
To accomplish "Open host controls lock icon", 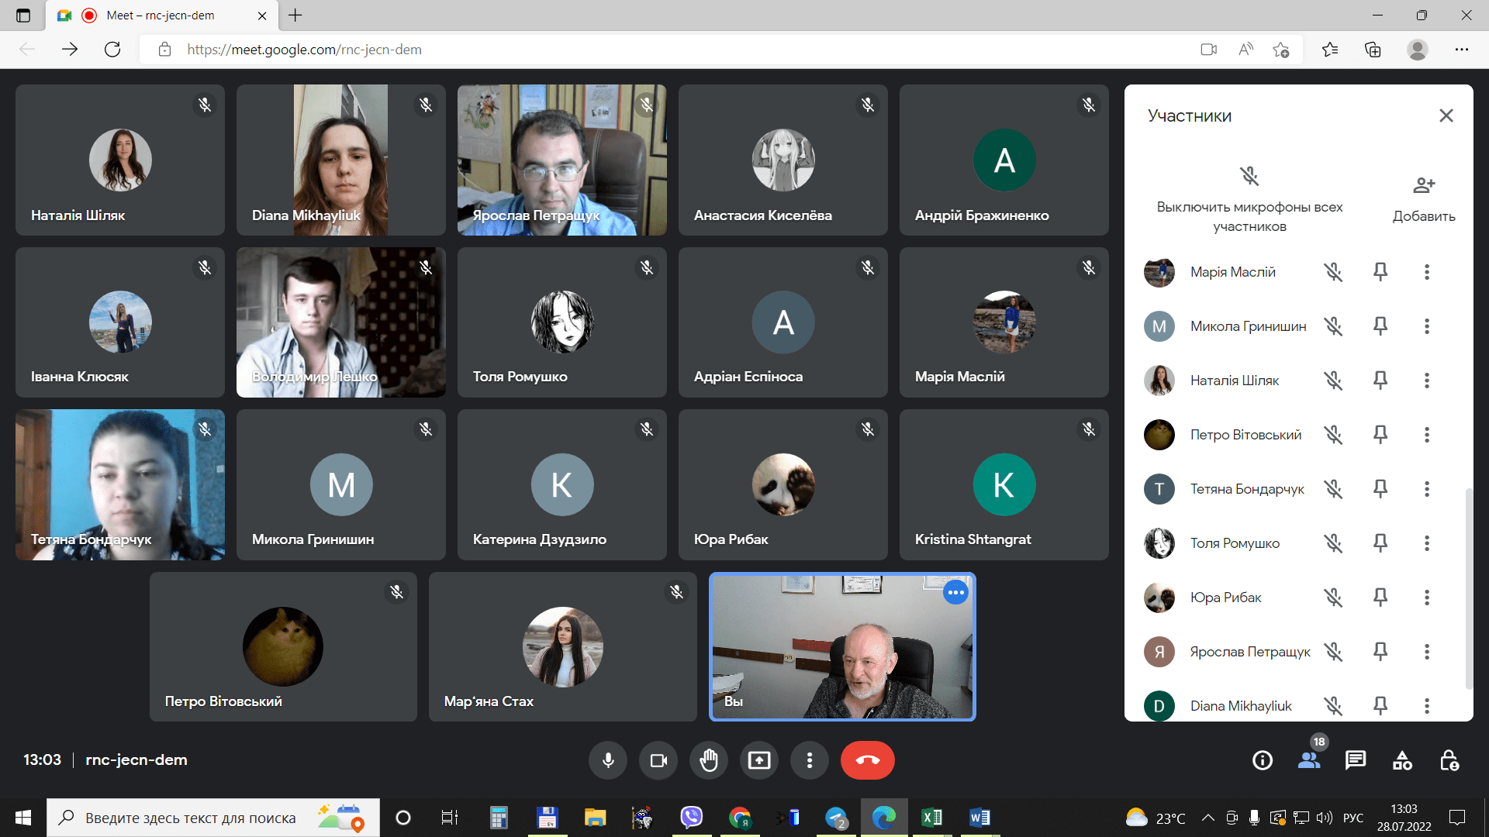I will [x=1449, y=760].
